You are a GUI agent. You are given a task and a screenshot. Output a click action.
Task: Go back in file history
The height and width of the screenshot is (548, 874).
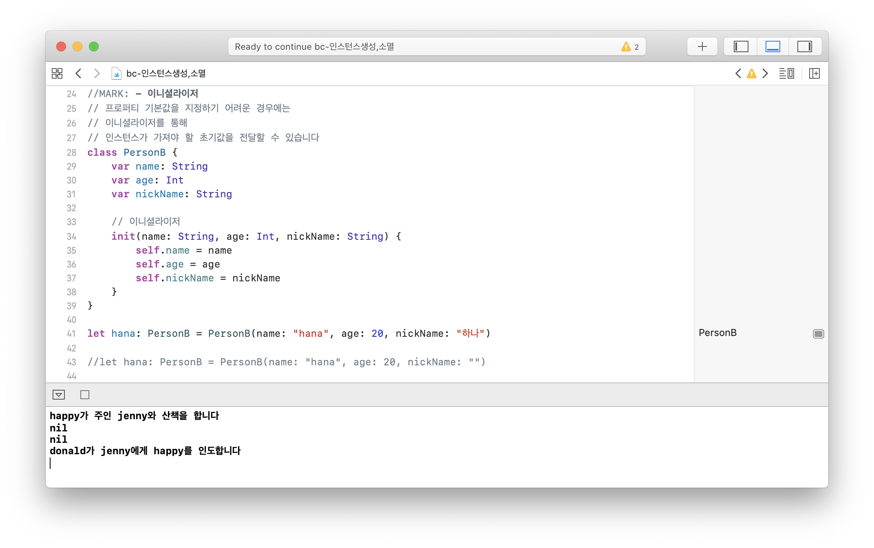point(79,73)
